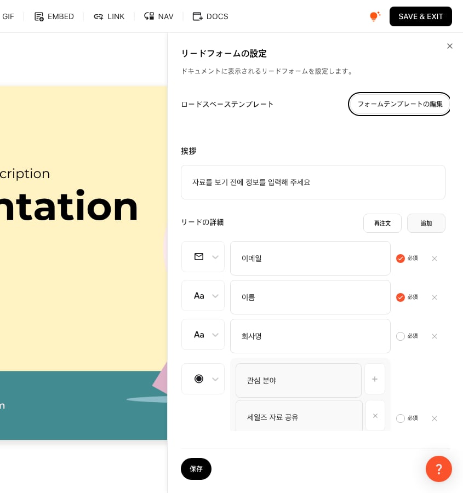Screen dimensions: 463x493
Task: Open the orange help question button
Action: [439, 469]
